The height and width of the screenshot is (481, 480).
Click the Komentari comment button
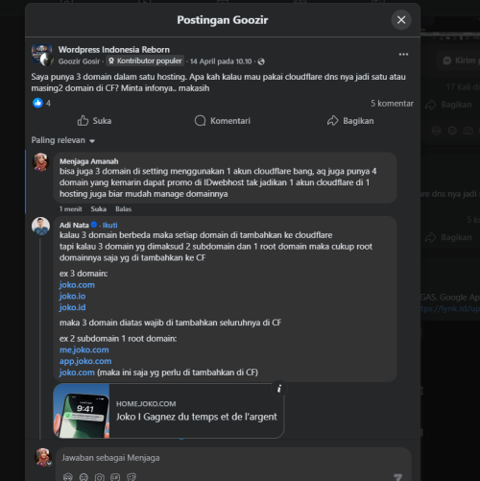coord(223,121)
